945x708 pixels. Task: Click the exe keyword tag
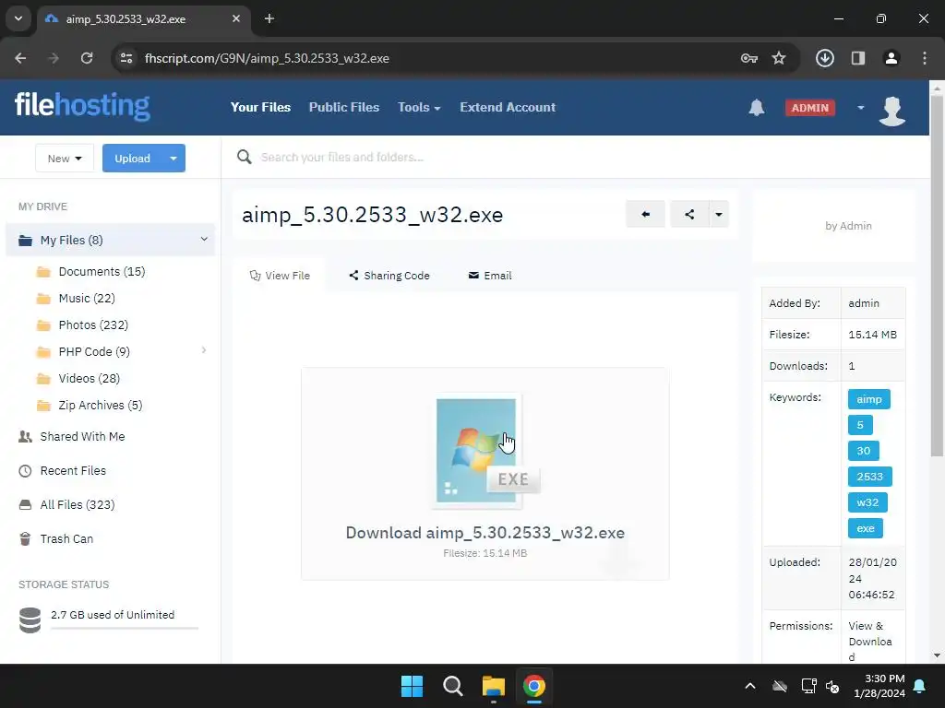pyautogui.click(x=866, y=528)
